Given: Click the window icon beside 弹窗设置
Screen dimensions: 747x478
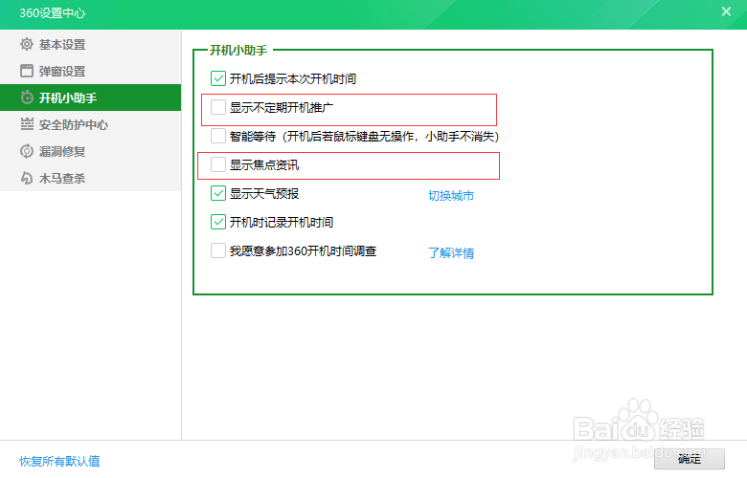Looking at the screenshot, I should coord(27,71).
